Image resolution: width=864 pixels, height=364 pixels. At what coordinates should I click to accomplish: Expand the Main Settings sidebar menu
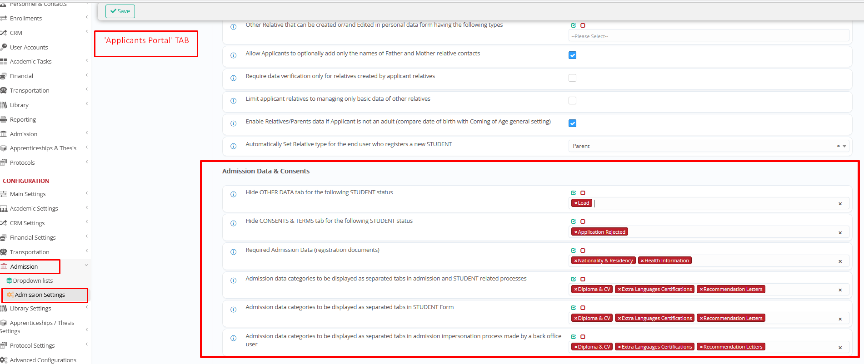tap(28, 194)
